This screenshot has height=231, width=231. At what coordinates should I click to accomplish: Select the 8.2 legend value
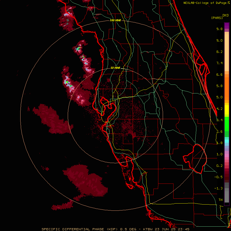click(219, 52)
